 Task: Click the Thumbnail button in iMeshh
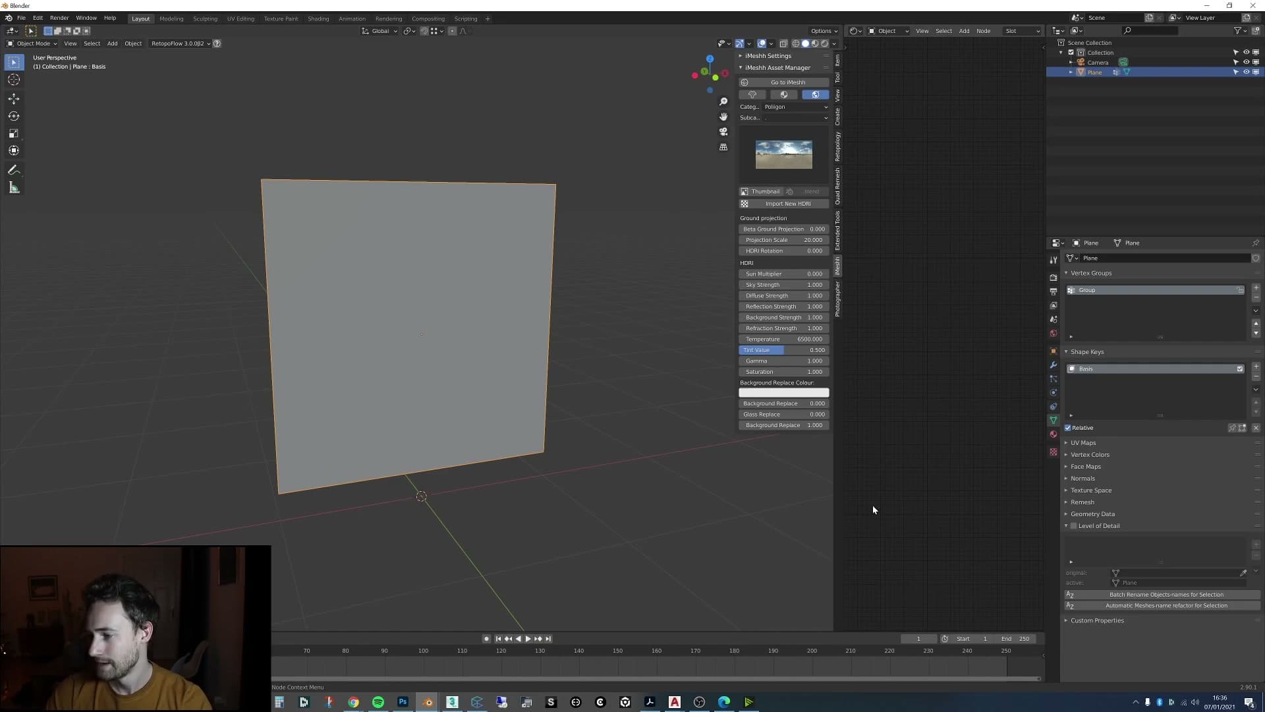761,192
